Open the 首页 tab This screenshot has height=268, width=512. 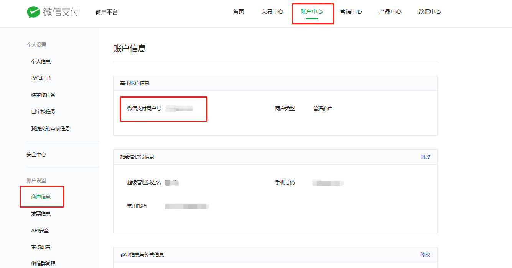click(239, 11)
